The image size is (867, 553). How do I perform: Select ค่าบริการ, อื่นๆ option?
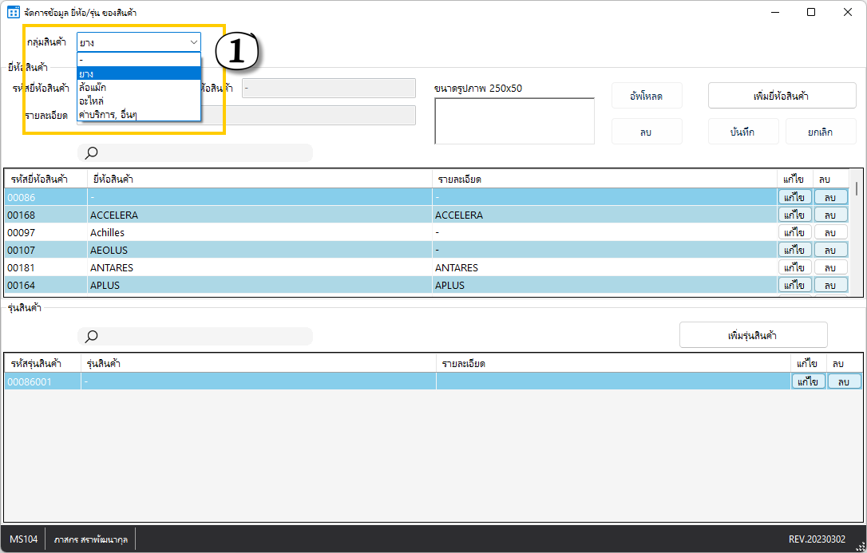(x=138, y=114)
